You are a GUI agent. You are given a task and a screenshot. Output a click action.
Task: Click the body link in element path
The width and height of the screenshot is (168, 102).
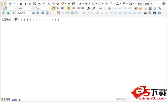[x=14, y=99]
